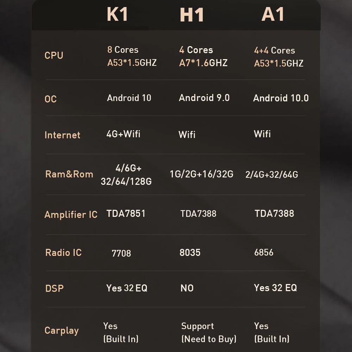Select the H1 column header
The height and width of the screenshot is (352, 352).
click(192, 15)
